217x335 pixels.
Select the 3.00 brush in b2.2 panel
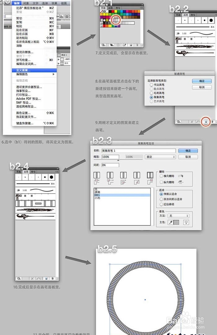tap(194, 33)
